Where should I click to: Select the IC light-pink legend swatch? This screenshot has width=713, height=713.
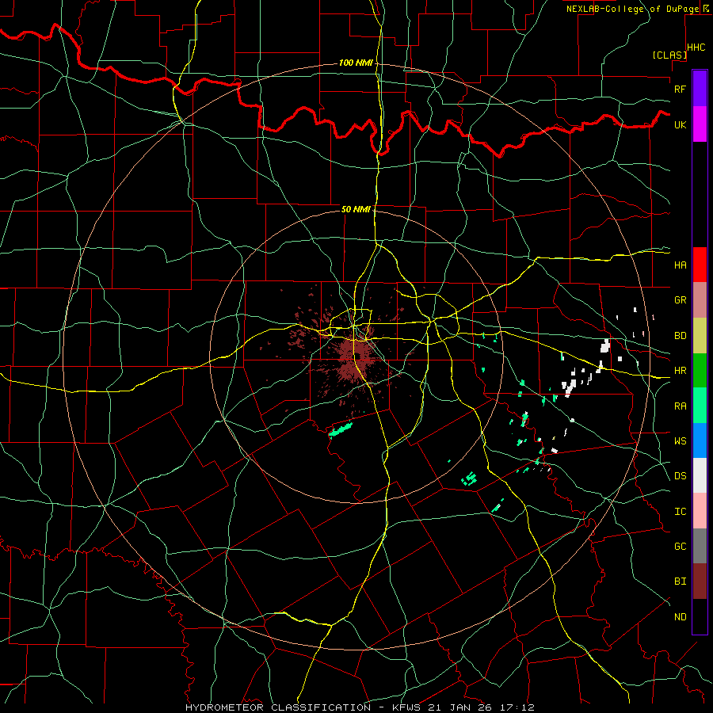(x=700, y=511)
